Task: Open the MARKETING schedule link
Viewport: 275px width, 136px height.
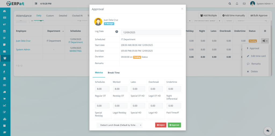Action: pos(75,51)
